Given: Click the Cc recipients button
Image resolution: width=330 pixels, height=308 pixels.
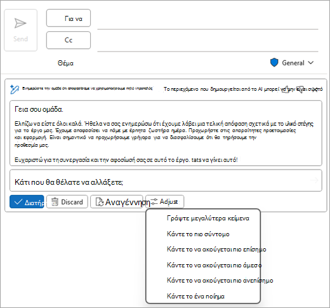Looking at the screenshot, I should [x=69, y=40].
